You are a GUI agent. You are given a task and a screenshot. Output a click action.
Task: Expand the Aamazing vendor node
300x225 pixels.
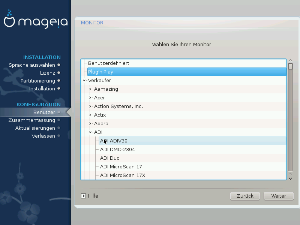[90, 89]
